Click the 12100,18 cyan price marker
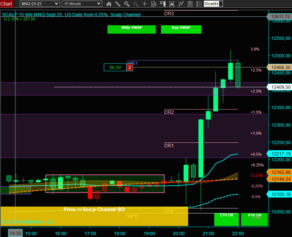The image size is (292, 237). tap(279, 194)
